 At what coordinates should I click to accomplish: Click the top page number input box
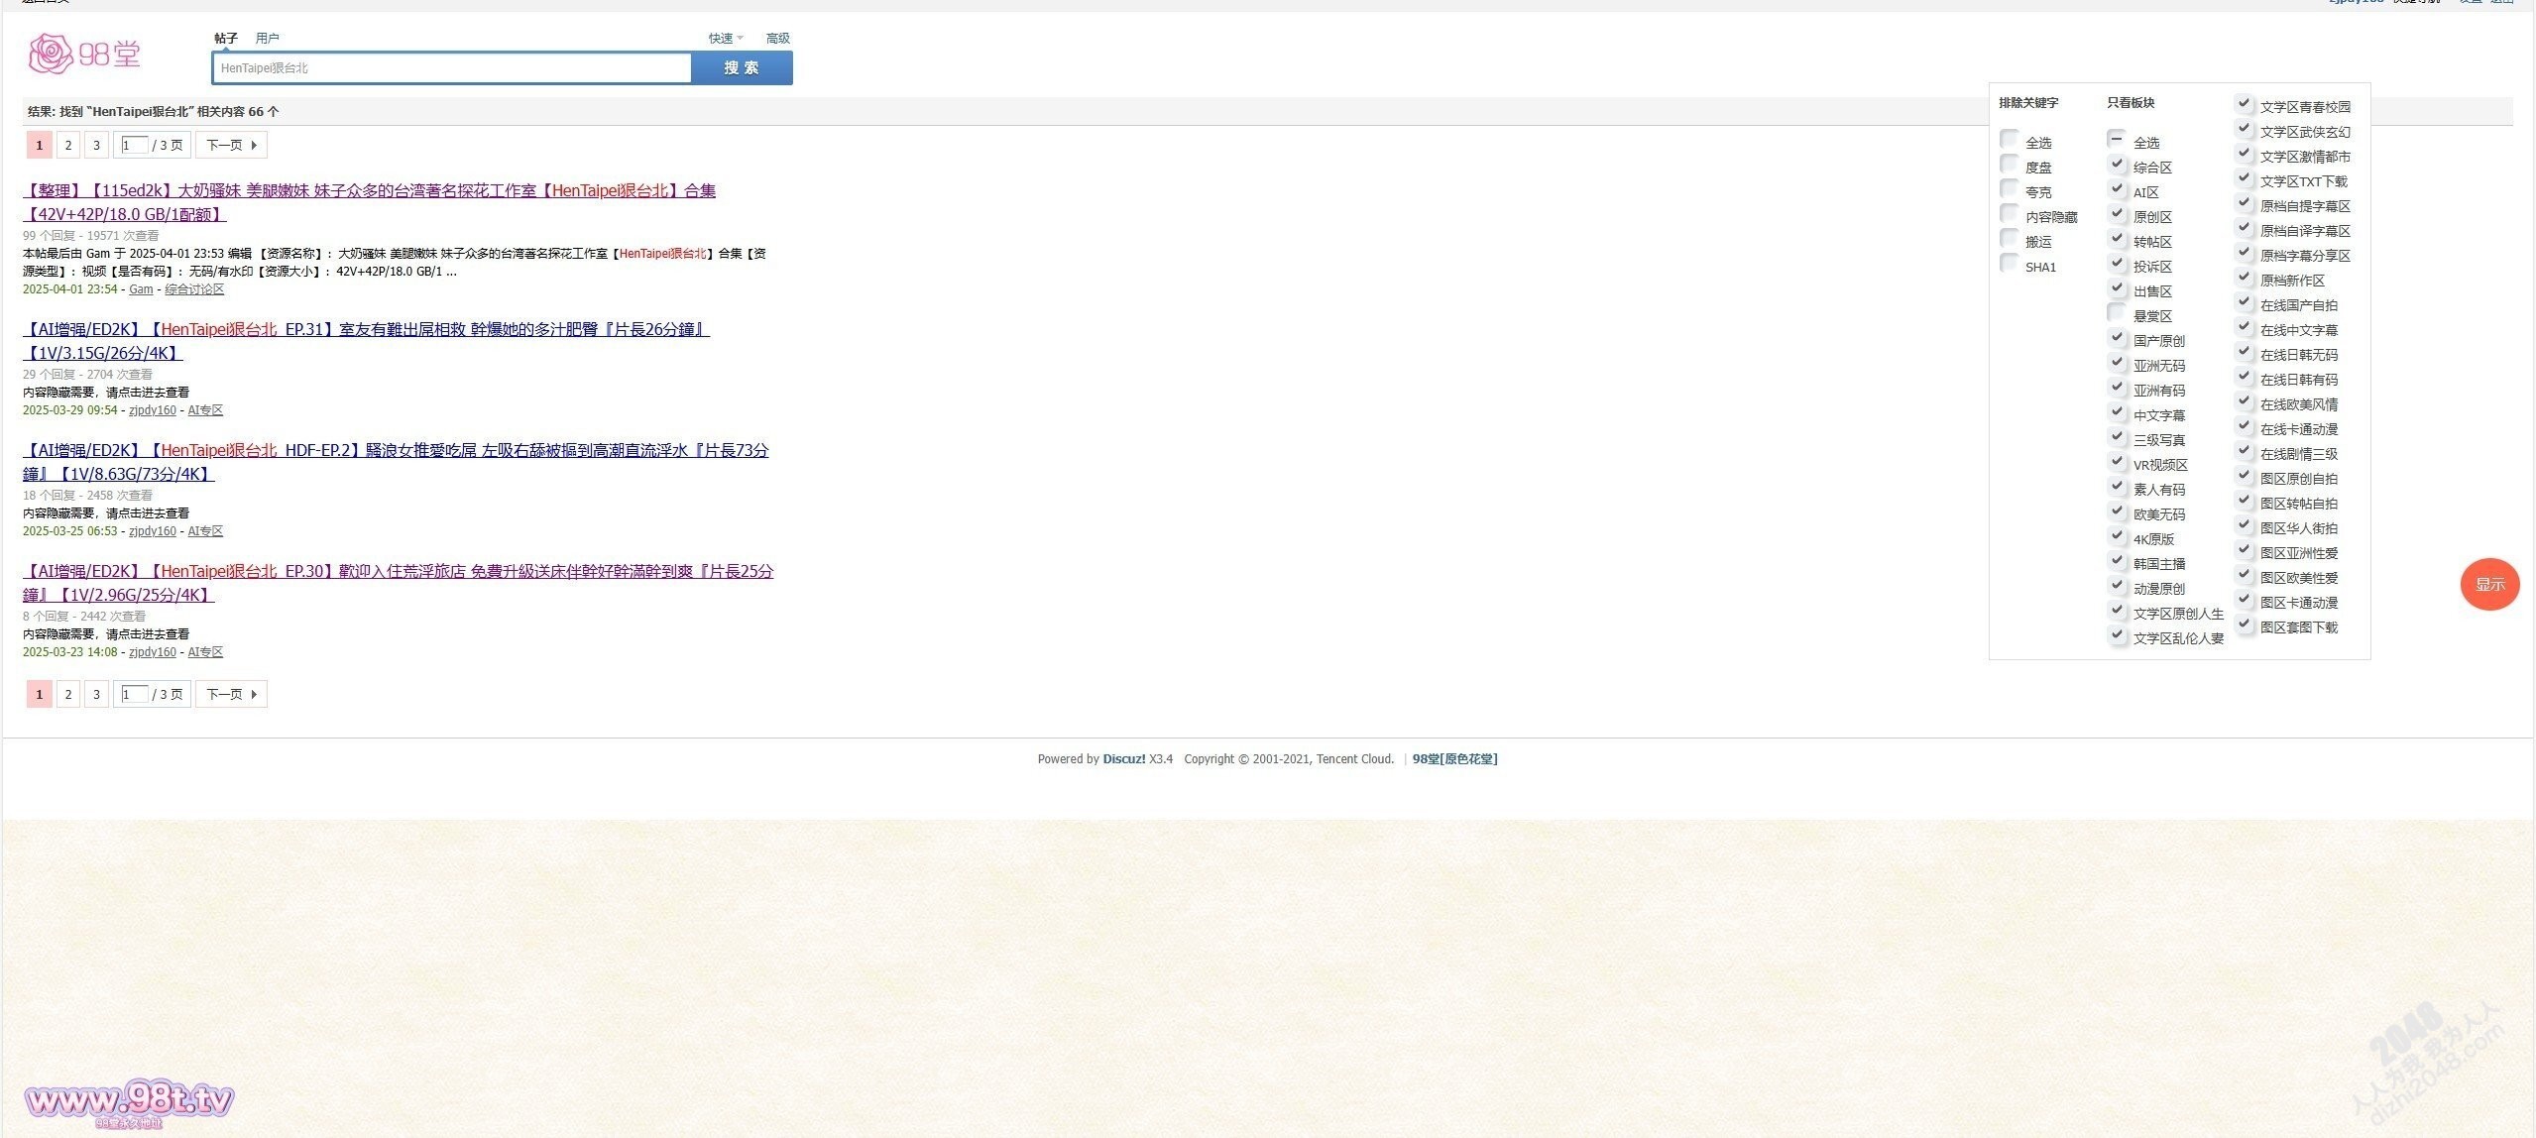point(135,145)
